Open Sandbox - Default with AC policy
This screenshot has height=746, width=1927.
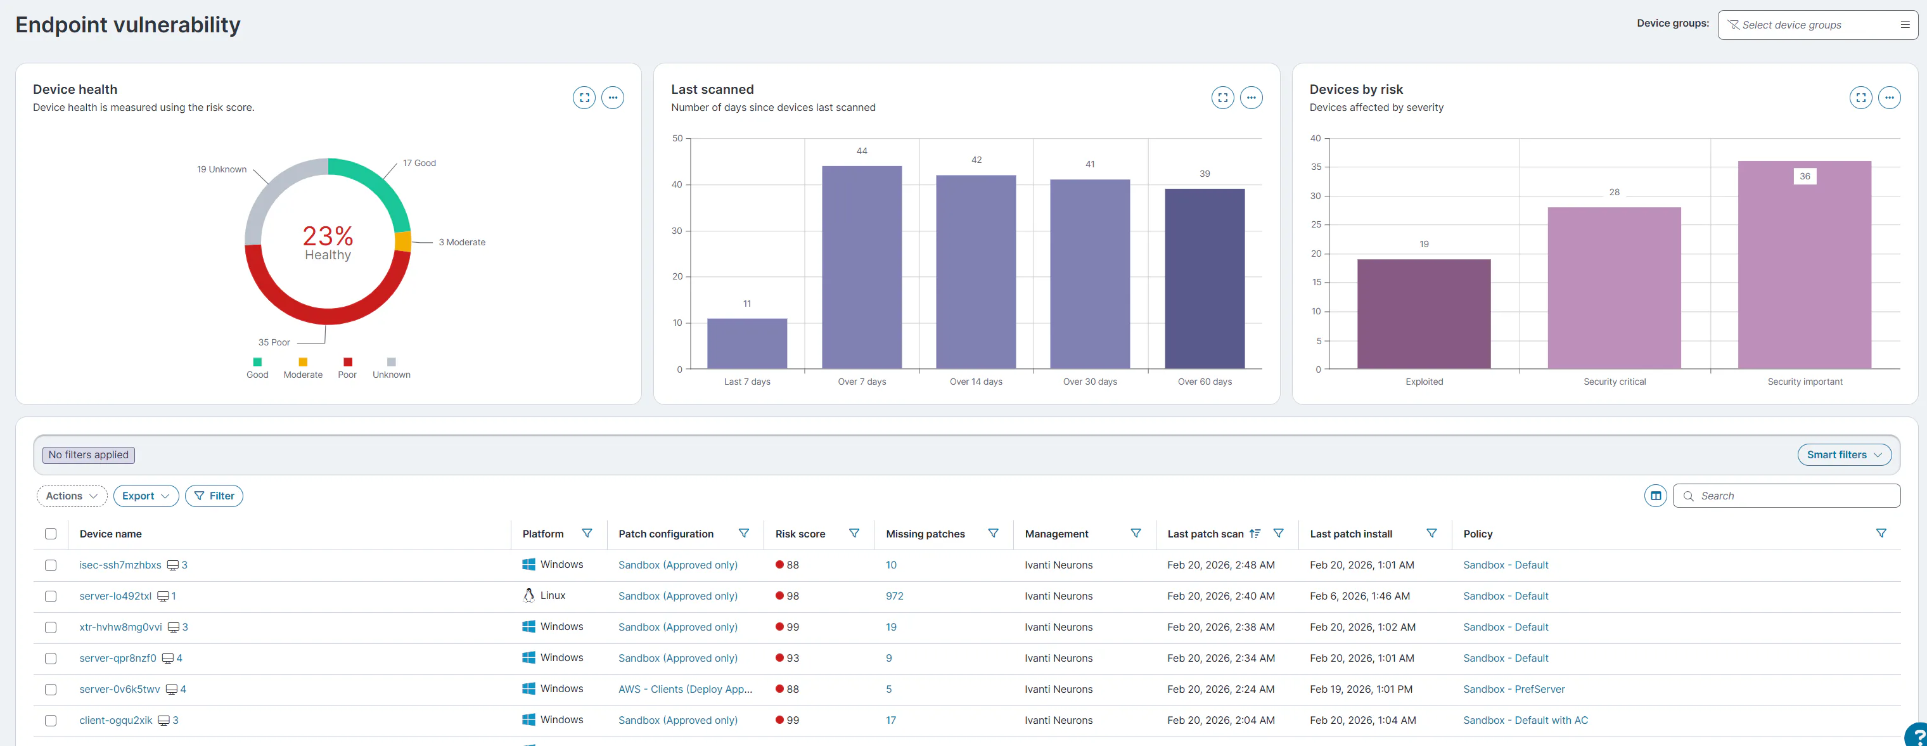tap(1525, 721)
